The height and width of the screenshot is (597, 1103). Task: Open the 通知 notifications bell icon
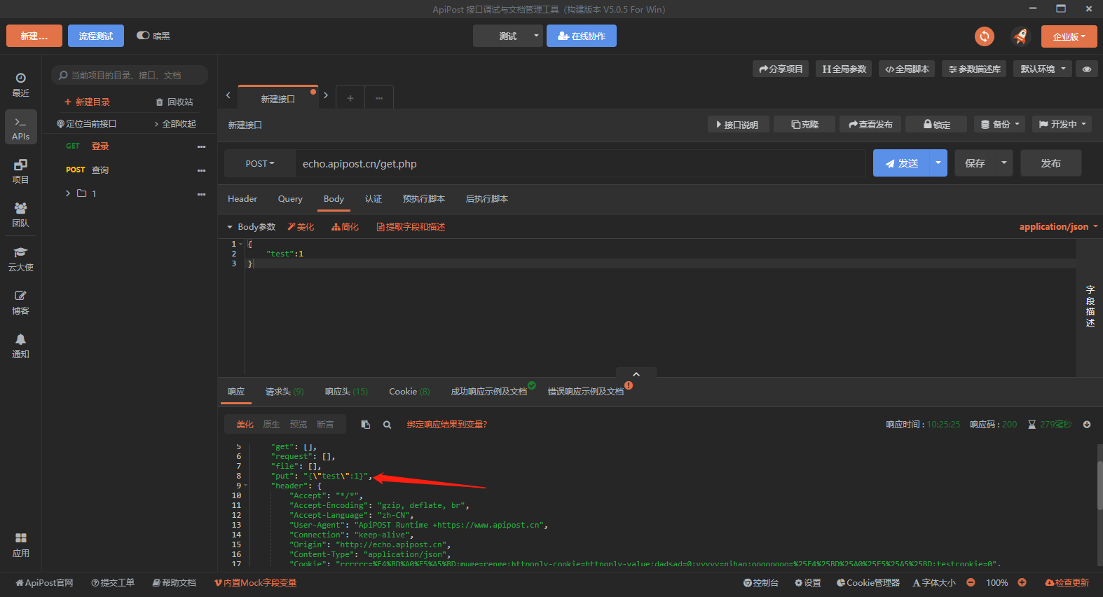tap(21, 345)
